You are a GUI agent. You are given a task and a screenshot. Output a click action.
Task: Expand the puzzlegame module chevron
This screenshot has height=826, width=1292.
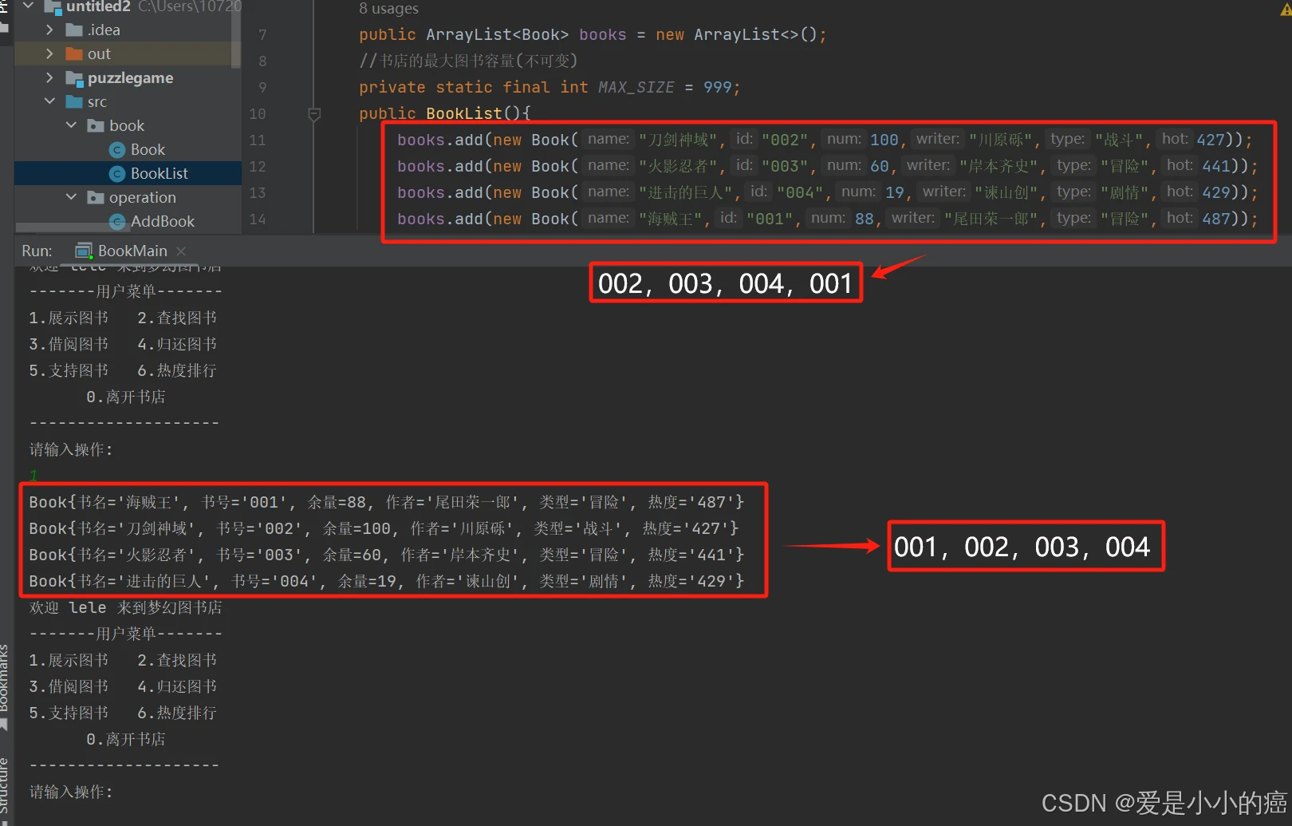tap(49, 77)
